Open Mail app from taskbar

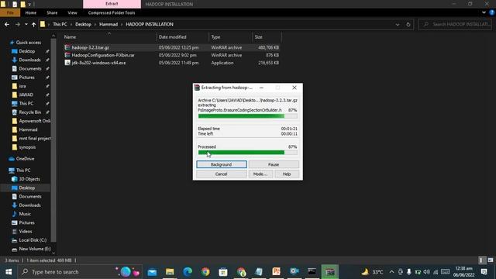pos(152,272)
